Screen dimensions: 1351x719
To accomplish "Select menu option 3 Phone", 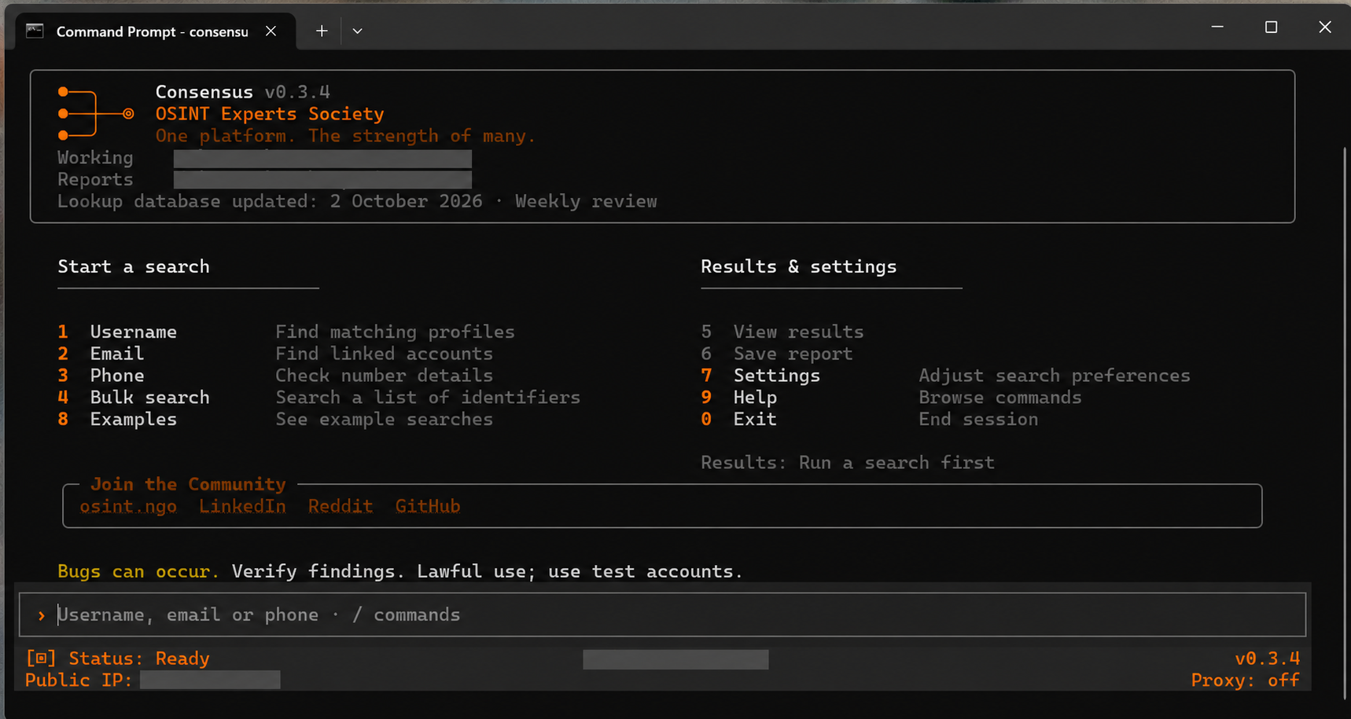I will [x=101, y=376].
